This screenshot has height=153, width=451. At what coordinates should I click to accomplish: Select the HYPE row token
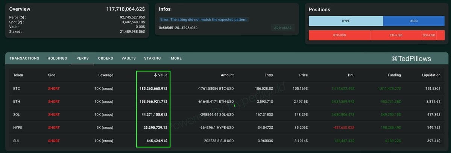click(18, 127)
